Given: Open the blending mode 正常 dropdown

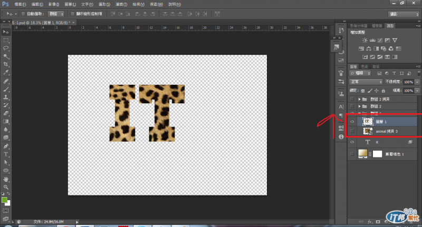Looking at the screenshot, I should tap(366, 82).
